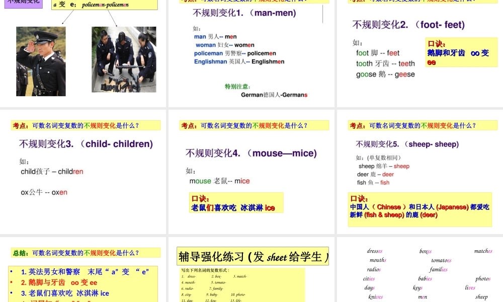Screen dimensions: 503x302
Task: Select the instruction "写出下列名词的复数形式:"
Action: tap(205, 270)
